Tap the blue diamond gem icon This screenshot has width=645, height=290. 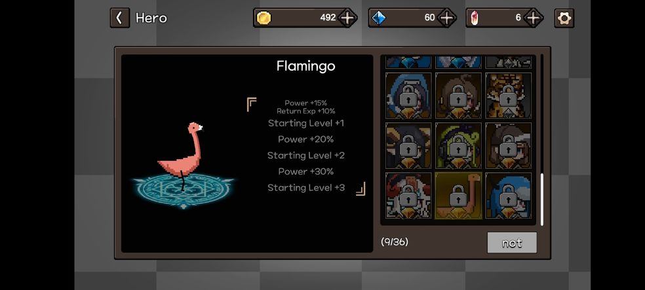[378, 18]
